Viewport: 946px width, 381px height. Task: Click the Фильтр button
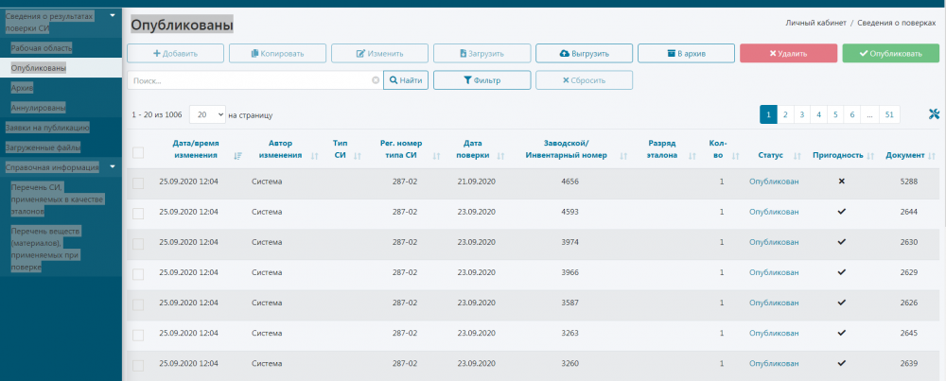[x=482, y=80]
